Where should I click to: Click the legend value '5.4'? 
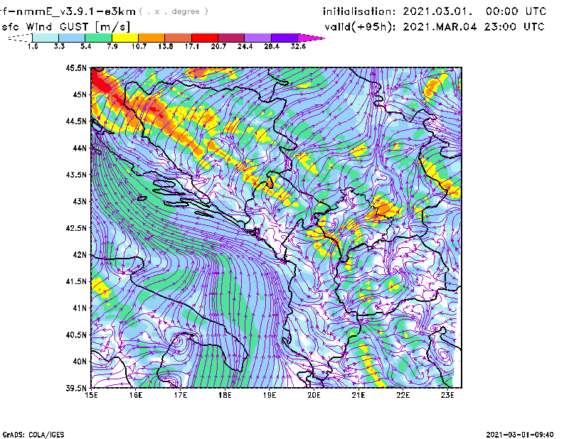click(x=85, y=46)
